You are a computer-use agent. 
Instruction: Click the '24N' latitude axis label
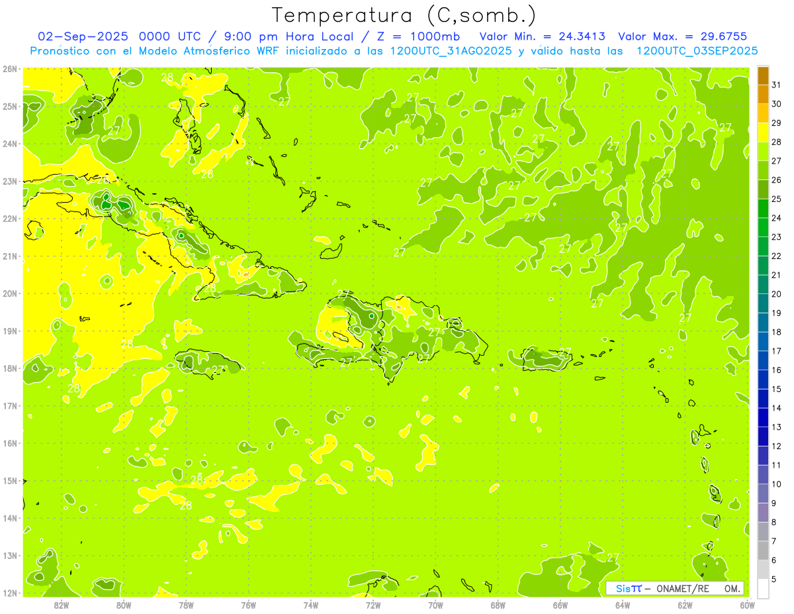(10, 144)
